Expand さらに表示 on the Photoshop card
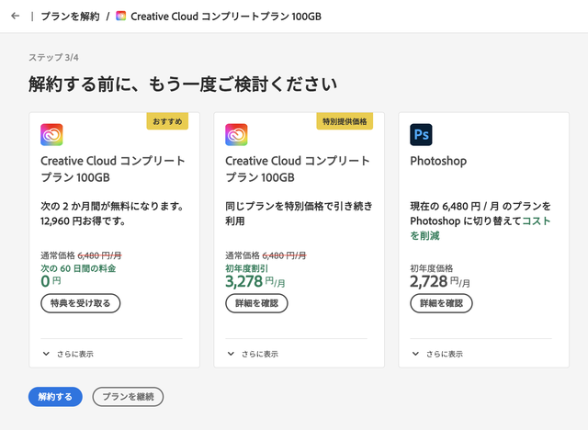This screenshot has width=588, height=430. point(437,354)
